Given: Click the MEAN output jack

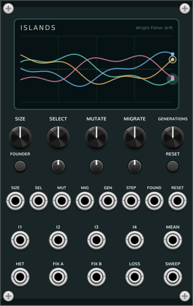Looking at the screenshot, I should (x=173, y=240).
